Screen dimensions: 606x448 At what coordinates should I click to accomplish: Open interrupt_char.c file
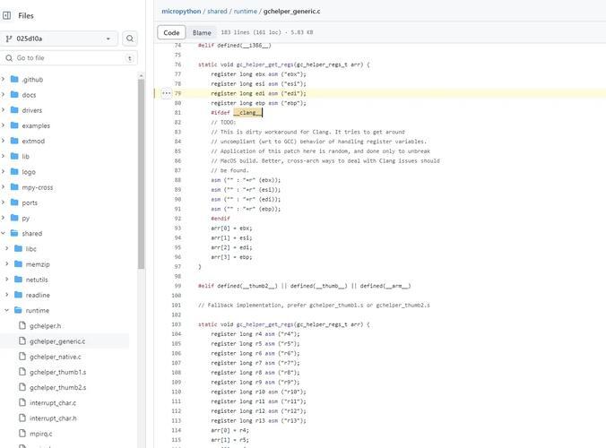(53, 403)
